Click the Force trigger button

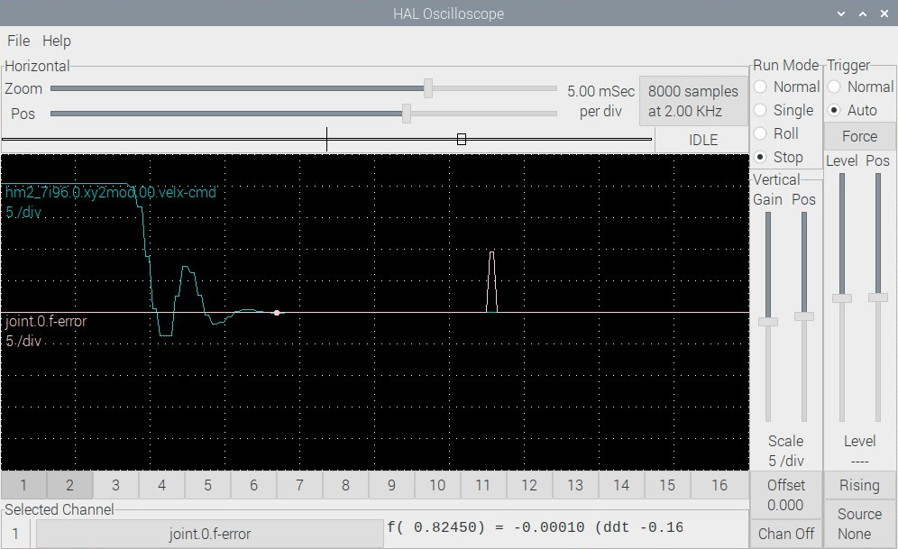tap(859, 136)
